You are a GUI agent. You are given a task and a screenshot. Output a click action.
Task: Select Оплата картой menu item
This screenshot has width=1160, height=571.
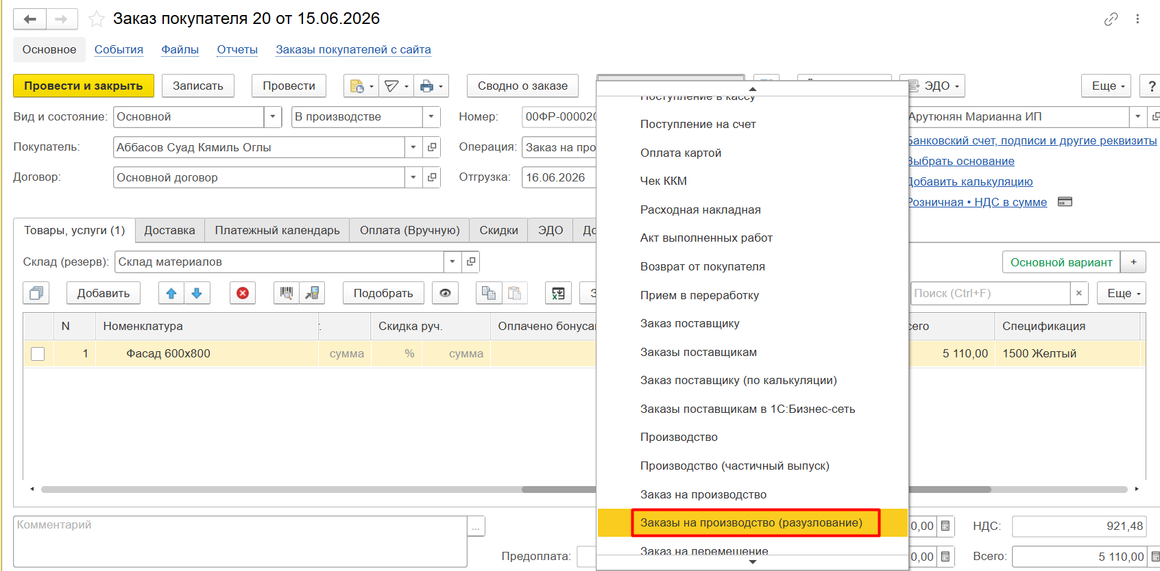coord(752,153)
